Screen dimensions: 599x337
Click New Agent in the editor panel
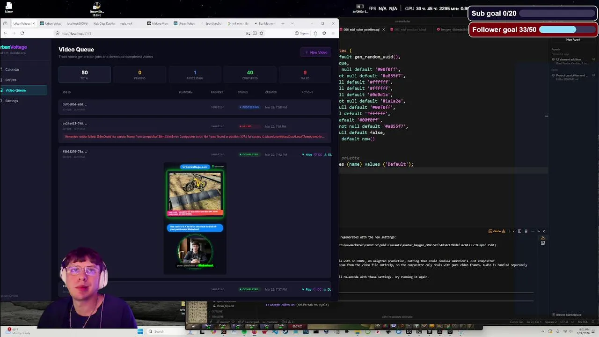[573, 40]
